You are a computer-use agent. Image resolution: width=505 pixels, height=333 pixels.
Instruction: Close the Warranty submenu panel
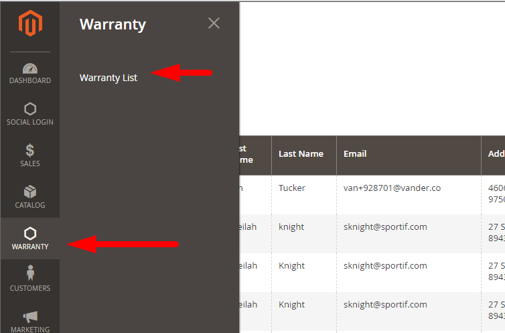pyautogui.click(x=214, y=23)
